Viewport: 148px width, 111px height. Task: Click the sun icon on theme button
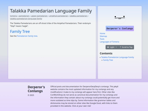tap(108, 47)
